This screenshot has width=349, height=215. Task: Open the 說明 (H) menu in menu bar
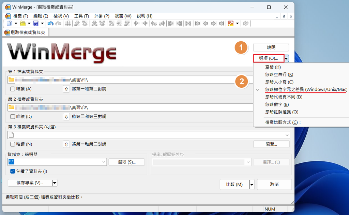click(x=145, y=16)
